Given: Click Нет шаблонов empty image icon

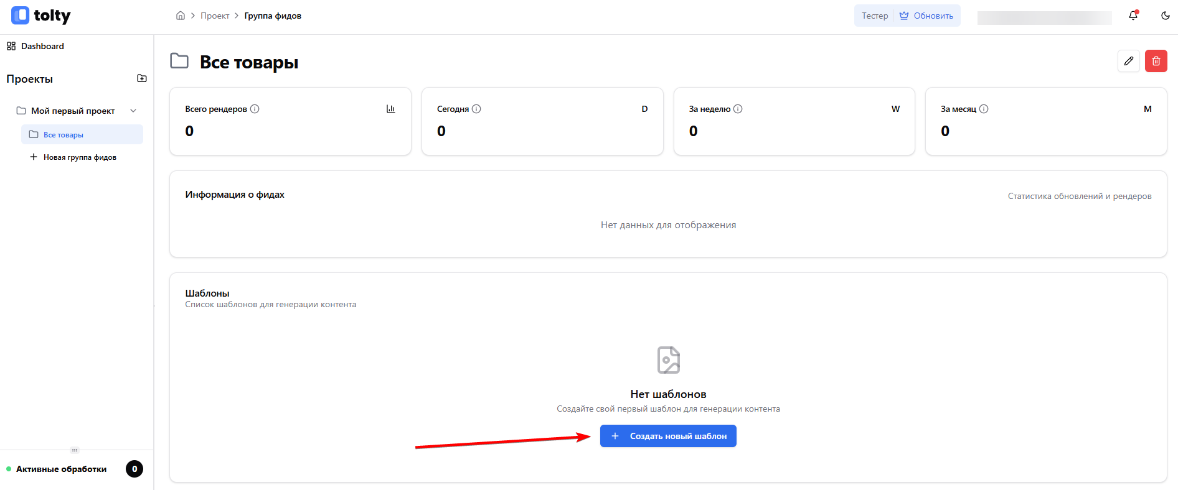Looking at the screenshot, I should tap(668, 360).
